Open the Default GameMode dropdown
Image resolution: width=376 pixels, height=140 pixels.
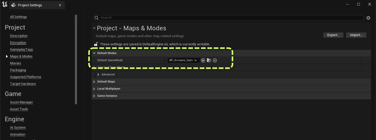[x=183, y=60]
